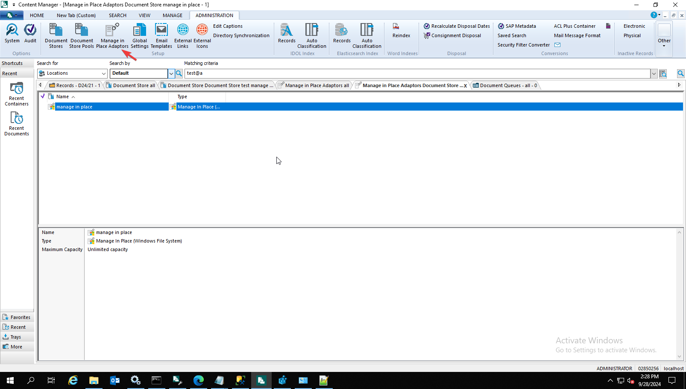Click Security Filter Converter
Viewport: 686px width, 389px height.
(524, 45)
